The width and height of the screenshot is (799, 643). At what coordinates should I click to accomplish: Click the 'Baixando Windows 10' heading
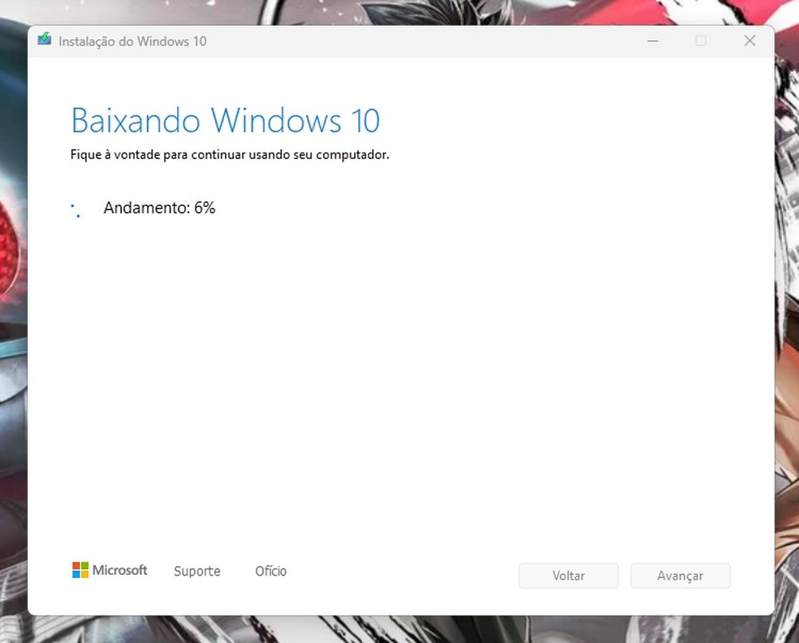point(226,121)
